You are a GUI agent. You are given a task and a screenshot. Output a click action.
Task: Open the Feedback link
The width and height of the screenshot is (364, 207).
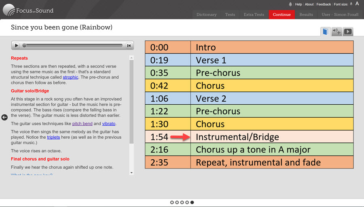324,4
